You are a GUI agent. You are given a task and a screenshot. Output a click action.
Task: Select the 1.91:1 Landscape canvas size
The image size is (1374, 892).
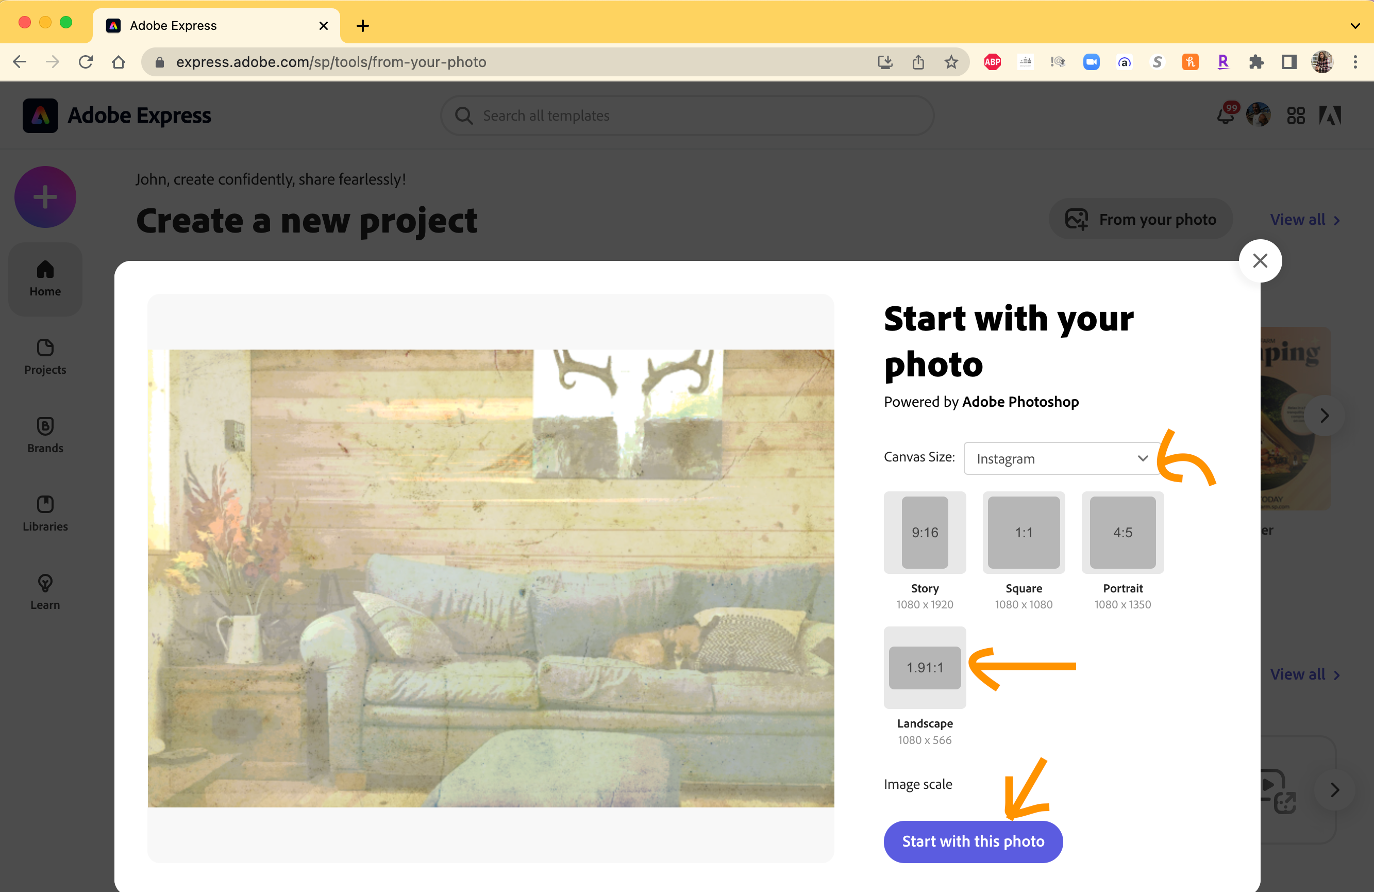[x=924, y=667]
